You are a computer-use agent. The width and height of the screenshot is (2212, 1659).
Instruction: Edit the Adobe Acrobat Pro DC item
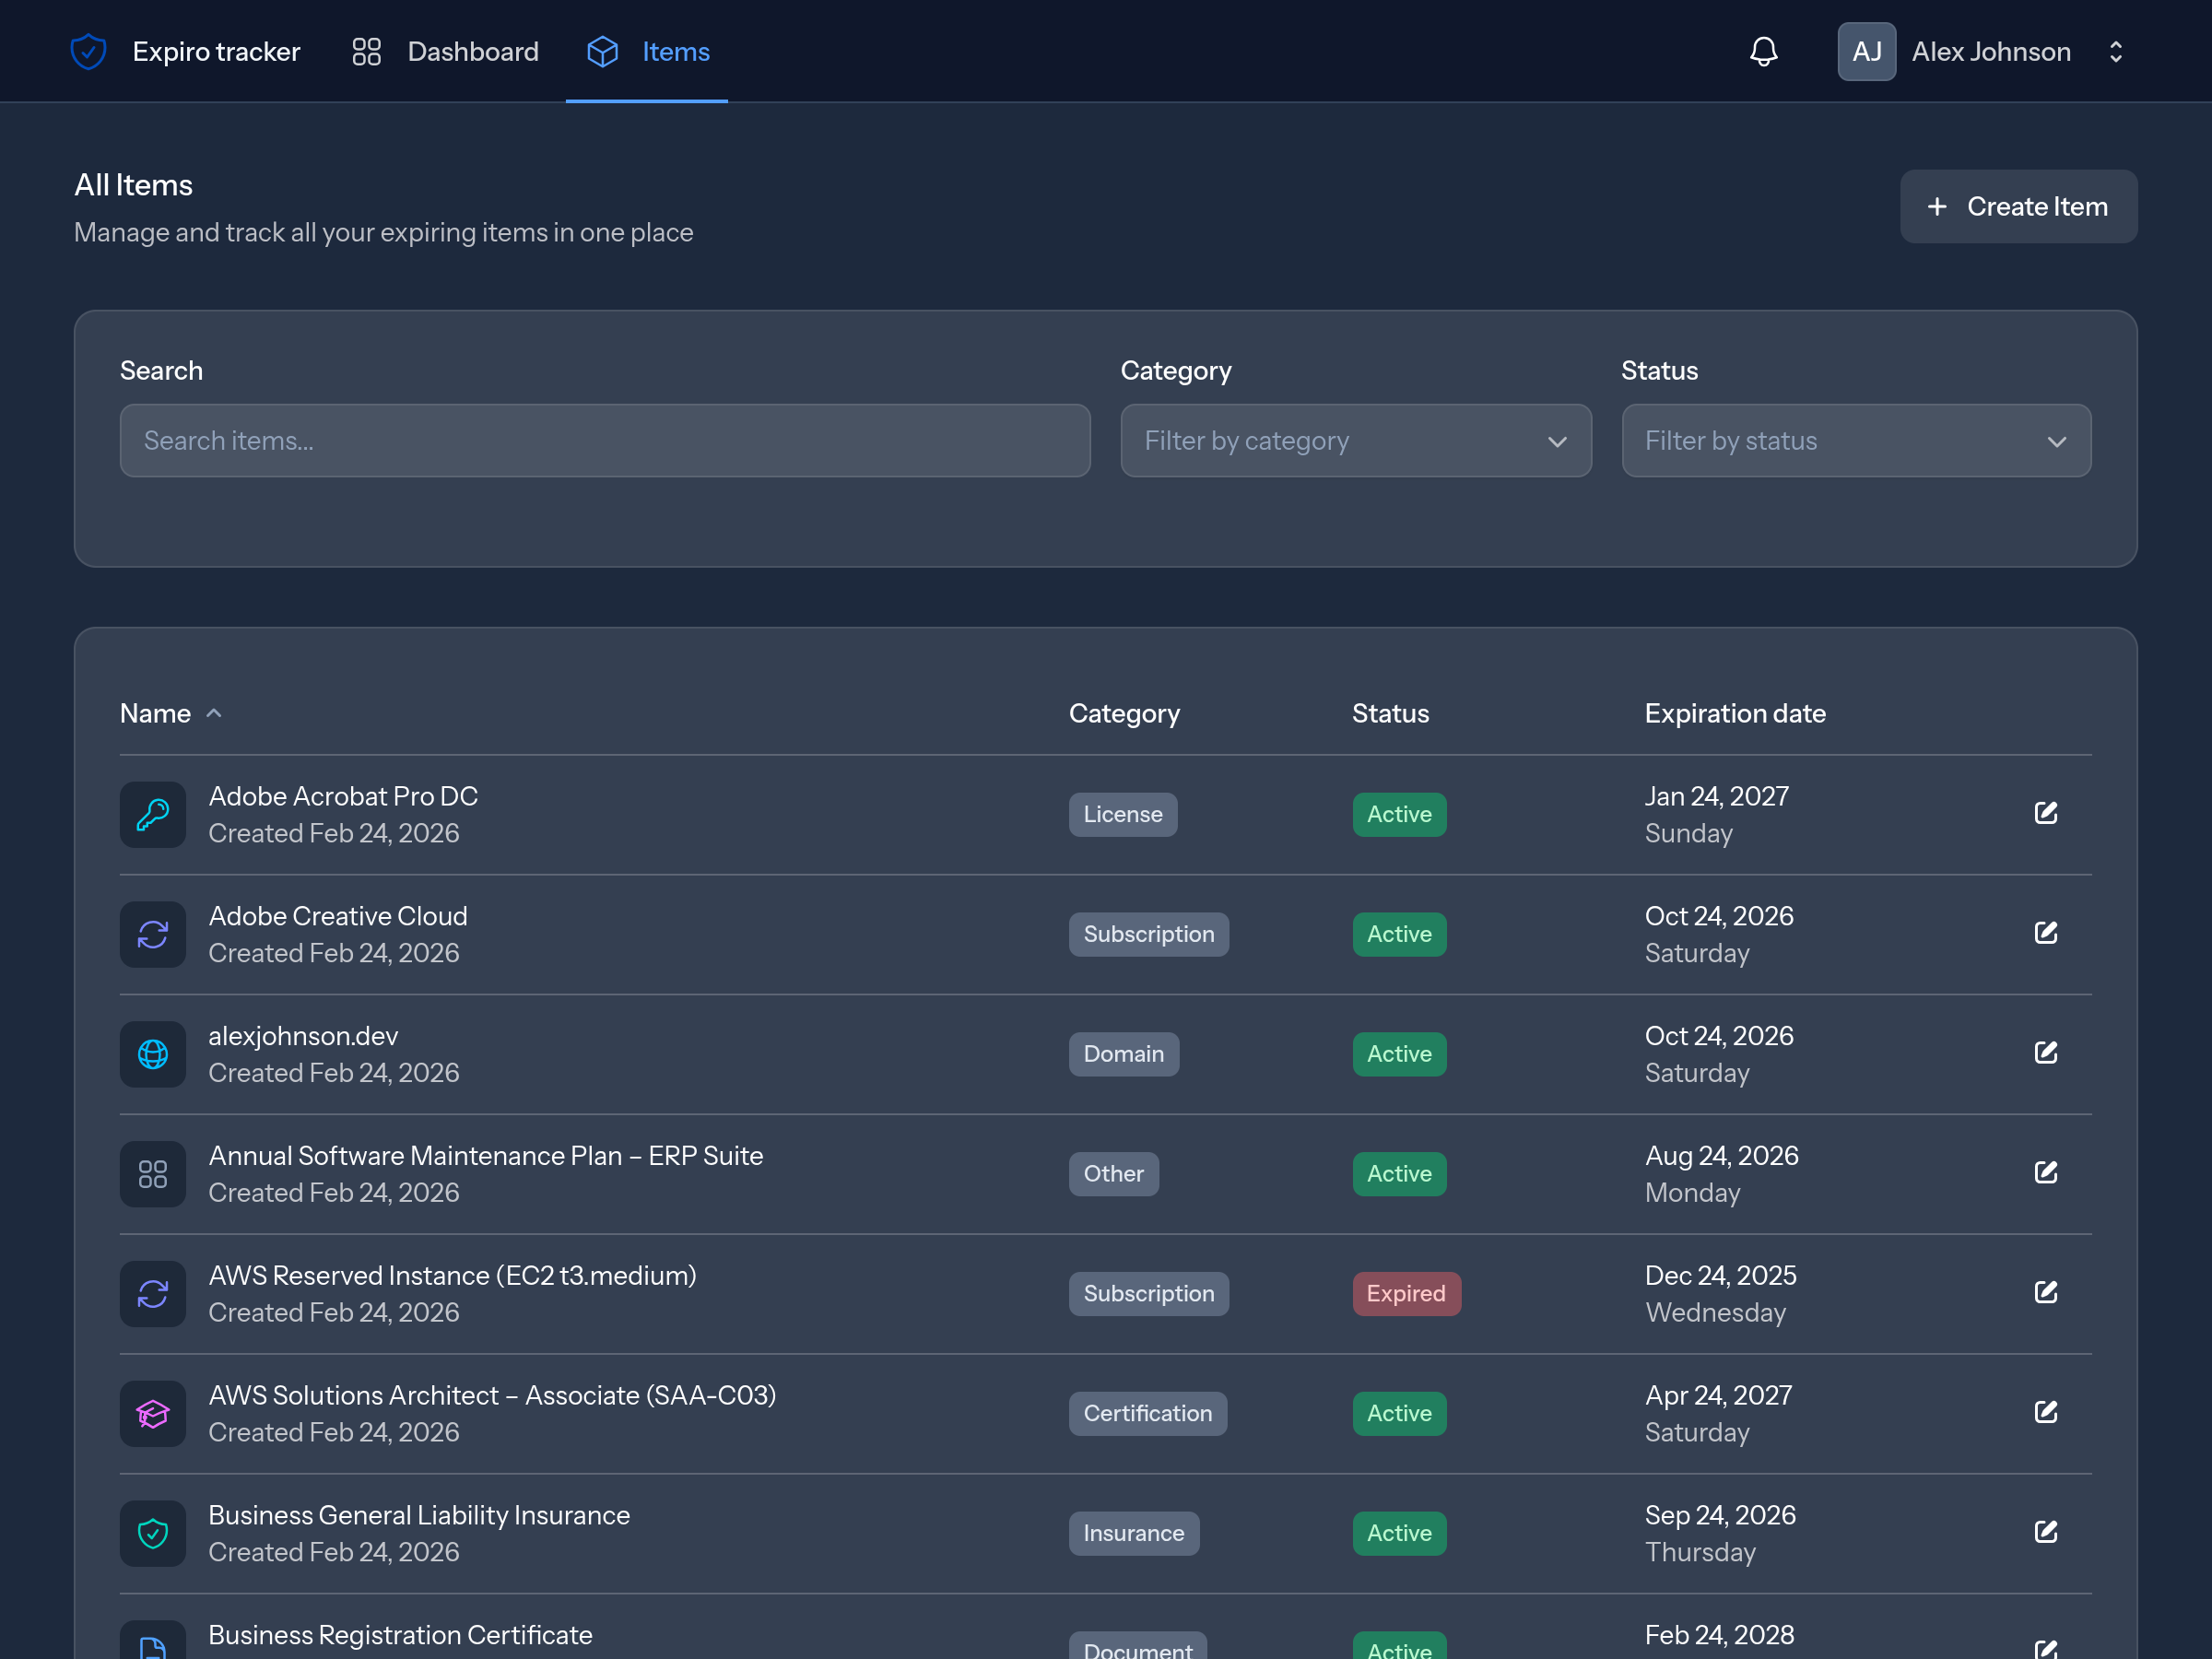click(x=2045, y=813)
